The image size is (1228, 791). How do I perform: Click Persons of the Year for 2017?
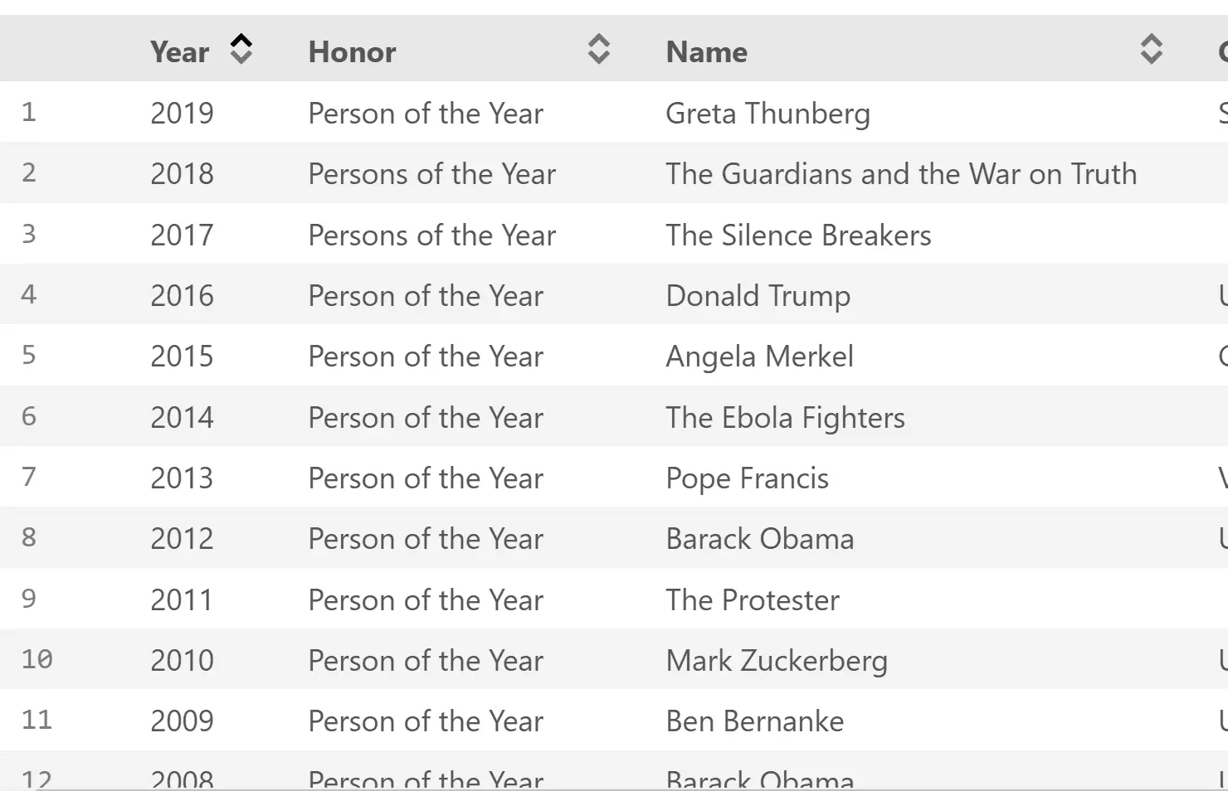coord(431,235)
